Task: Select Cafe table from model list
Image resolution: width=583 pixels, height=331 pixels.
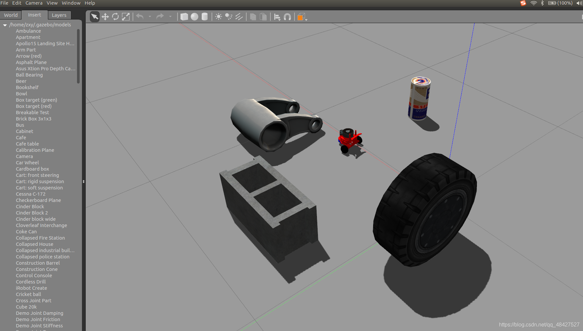Action: 27,144
